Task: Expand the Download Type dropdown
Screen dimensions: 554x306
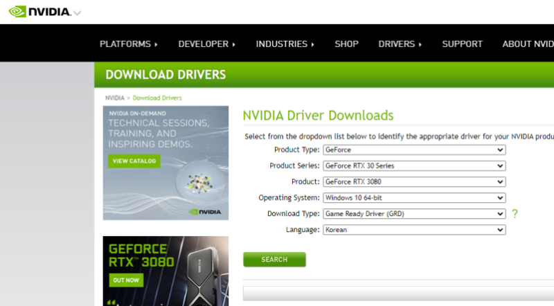Action: tap(414, 213)
